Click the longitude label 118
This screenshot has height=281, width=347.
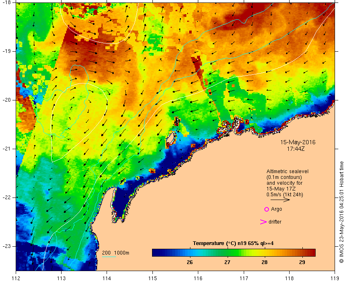tap(289, 278)
